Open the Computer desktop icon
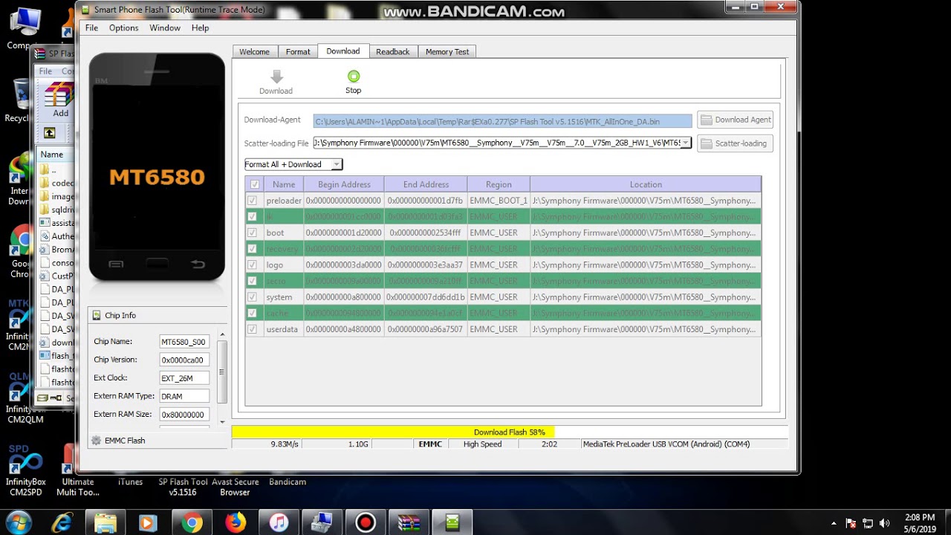This screenshot has width=951, height=535. point(25,24)
